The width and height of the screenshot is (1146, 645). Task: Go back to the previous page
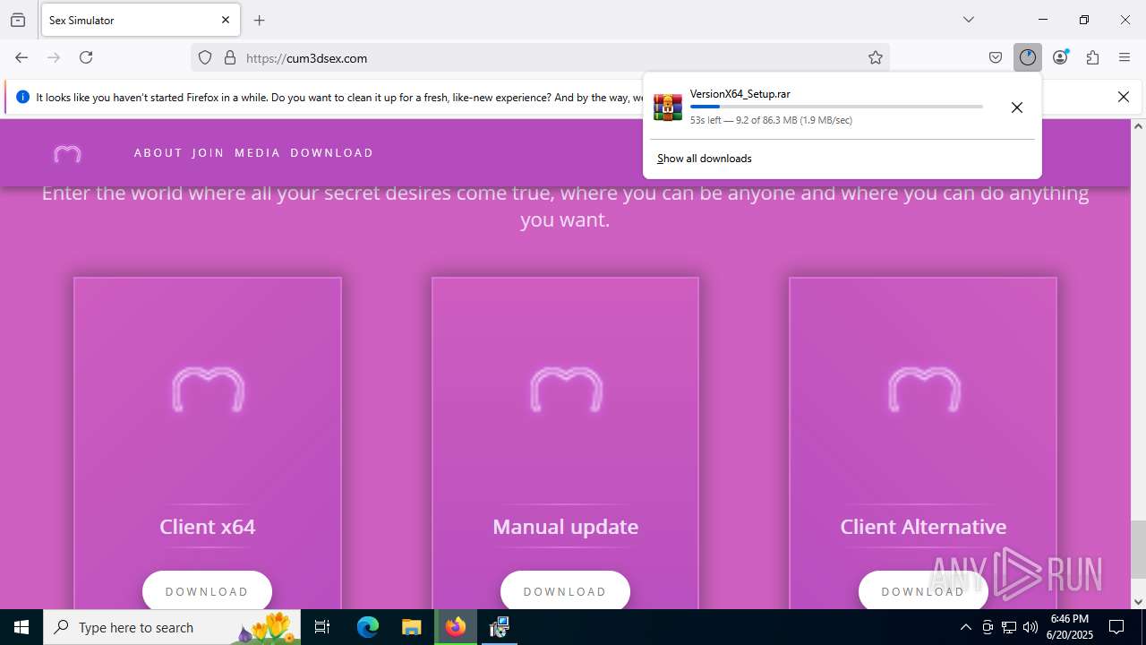21,57
